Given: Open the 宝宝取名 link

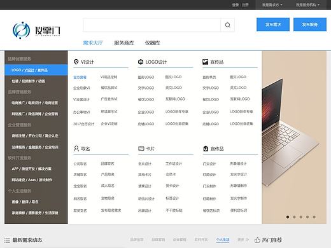Looking at the screenshot, I should tap(80, 186).
